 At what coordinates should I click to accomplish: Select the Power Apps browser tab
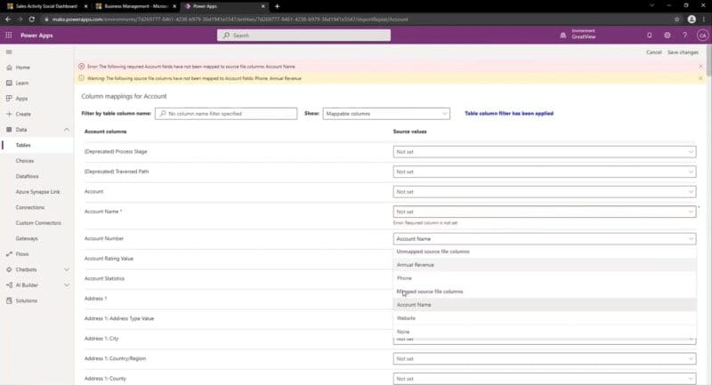click(x=224, y=6)
